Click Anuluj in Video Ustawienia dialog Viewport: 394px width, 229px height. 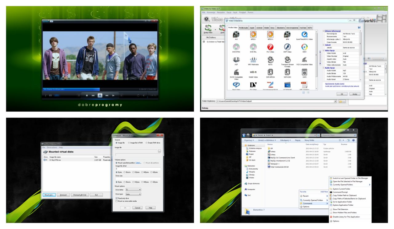tap(355, 94)
